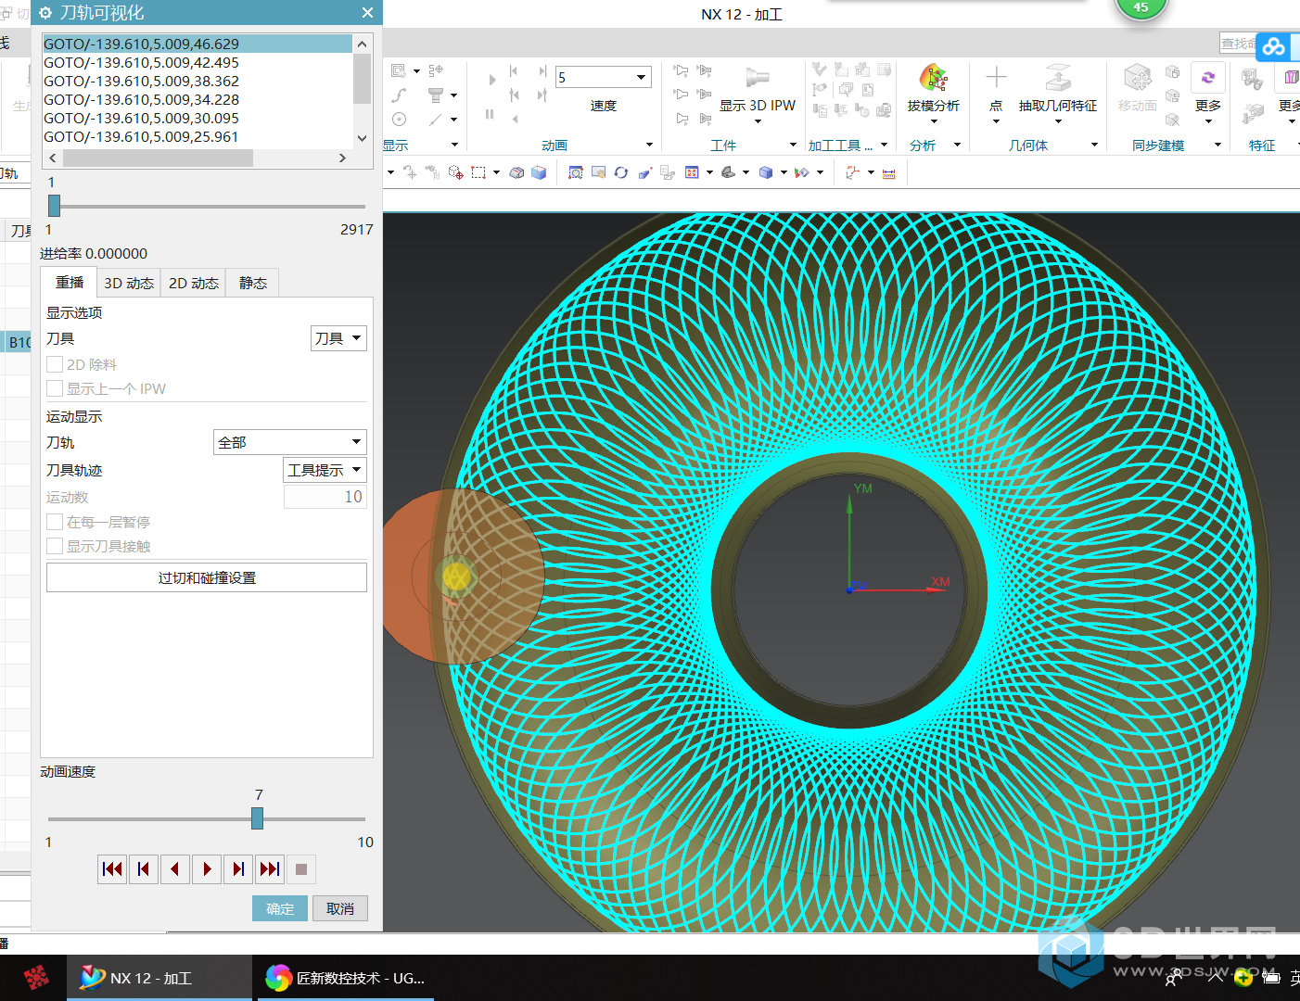Click the gear icon in 刀轨可视化 title
Viewport: 1300px width, 1001px height.
(45, 13)
